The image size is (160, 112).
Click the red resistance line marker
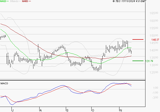[138, 39]
